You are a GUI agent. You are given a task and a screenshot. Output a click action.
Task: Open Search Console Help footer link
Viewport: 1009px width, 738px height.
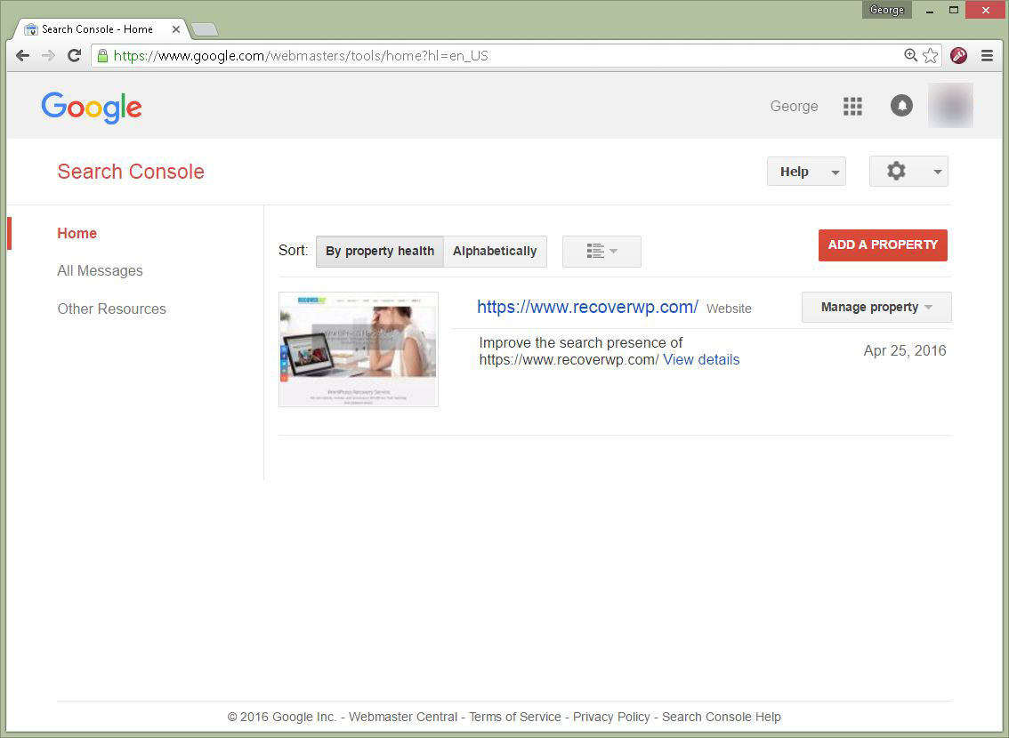(722, 717)
